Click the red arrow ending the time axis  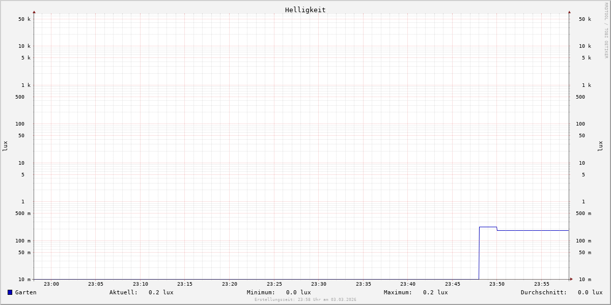(571, 279)
